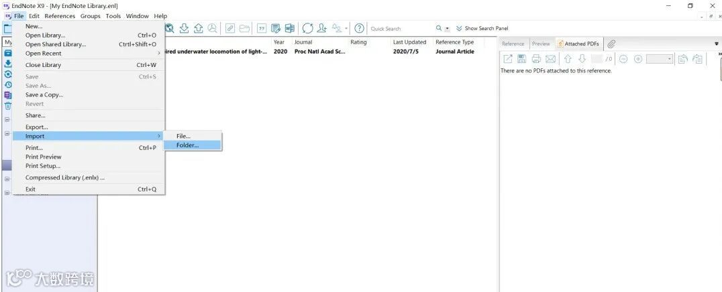
Task: Select Export... menu item
Action: pos(88,127)
